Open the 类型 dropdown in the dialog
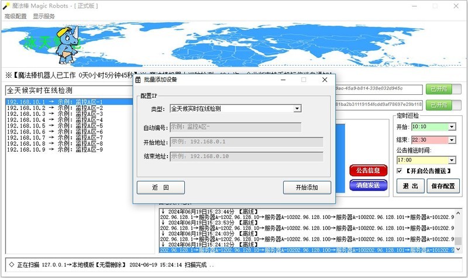The width and height of the screenshot is (468, 278). pyautogui.click(x=297, y=108)
